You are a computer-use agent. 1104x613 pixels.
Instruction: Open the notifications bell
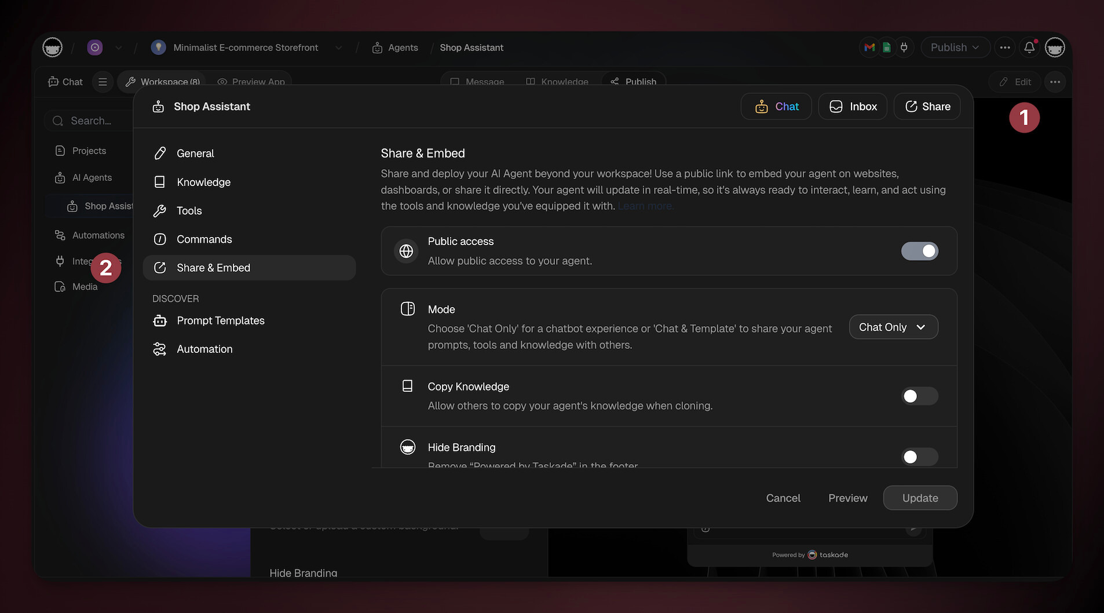click(x=1029, y=48)
